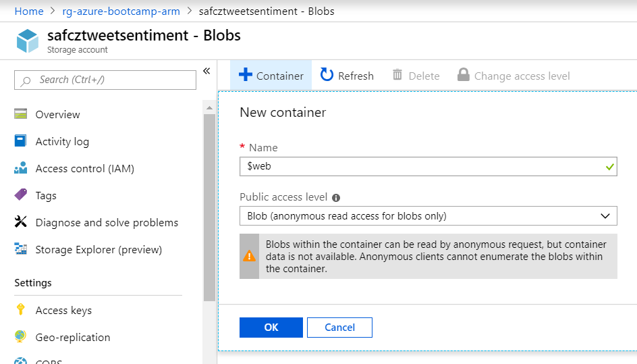Click the Public access level info icon
This screenshot has width=637, height=364.
click(336, 198)
